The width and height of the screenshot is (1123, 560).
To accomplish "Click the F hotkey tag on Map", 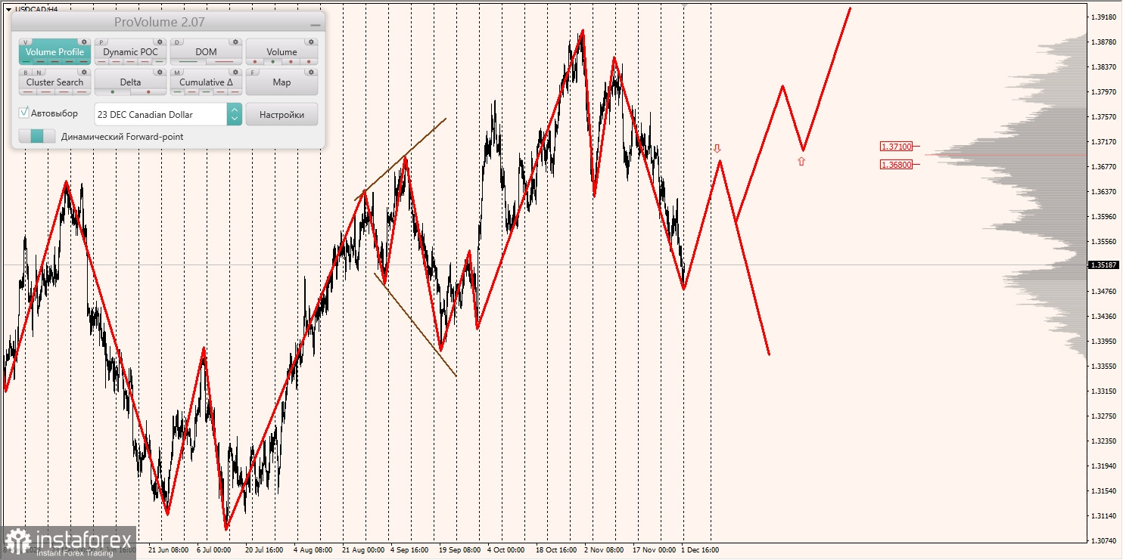I will pyautogui.click(x=253, y=73).
